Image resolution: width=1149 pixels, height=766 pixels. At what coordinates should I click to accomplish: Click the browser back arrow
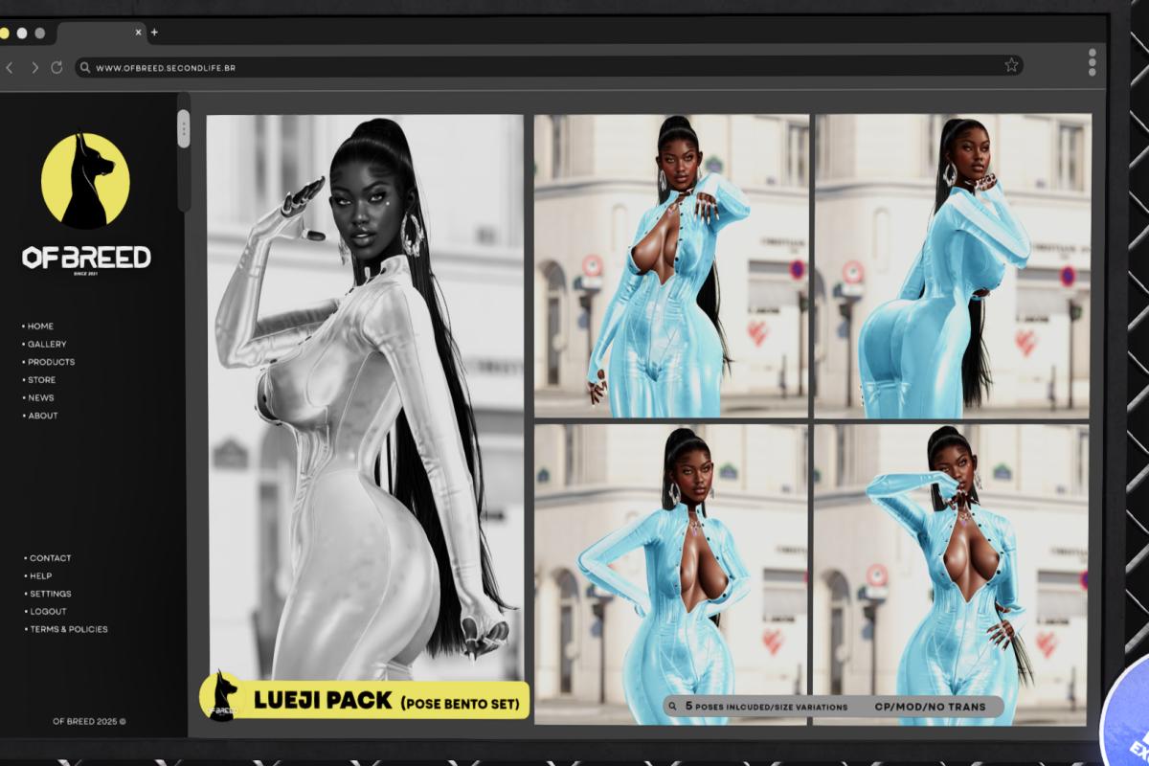pyautogui.click(x=10, y=68)
